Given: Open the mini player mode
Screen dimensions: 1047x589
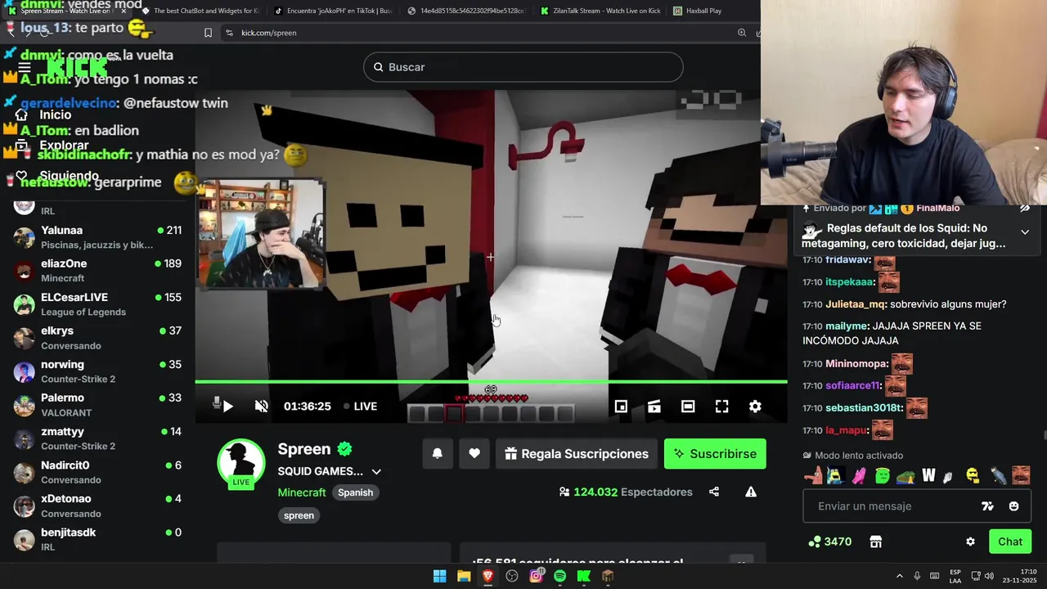Looking at the screenshot, I should click(621, 407).
